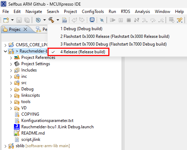The image size is (187, 150).
Task: Open the File menu
Action: [6, 12]
